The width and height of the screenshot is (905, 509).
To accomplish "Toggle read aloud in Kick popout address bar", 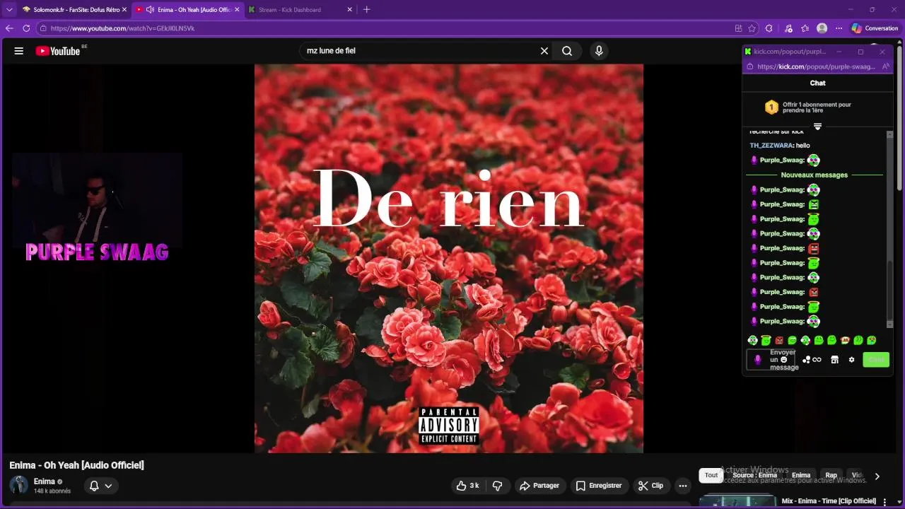I will point(885,66).
